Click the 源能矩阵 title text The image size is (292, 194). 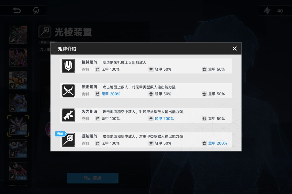89,136
